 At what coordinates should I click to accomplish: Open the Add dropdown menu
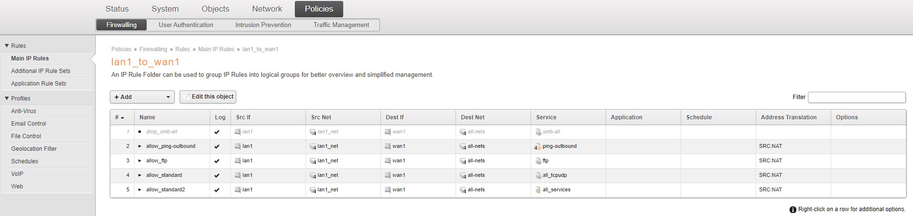[x=142, y=97]
